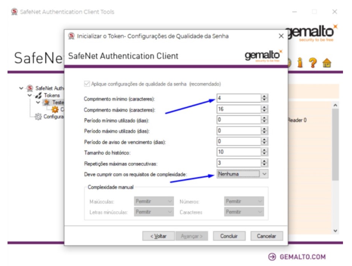The width and height of the screenshot is (352, 266).
Task: Click the Tamanho do histórico input field
Action: [x=239, y=152]
